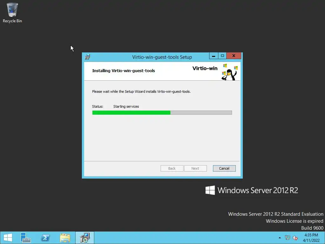Click the 'Virtio-win-guest-tools Setup' title bar text
325x244 pixels.
click(162, 57)
